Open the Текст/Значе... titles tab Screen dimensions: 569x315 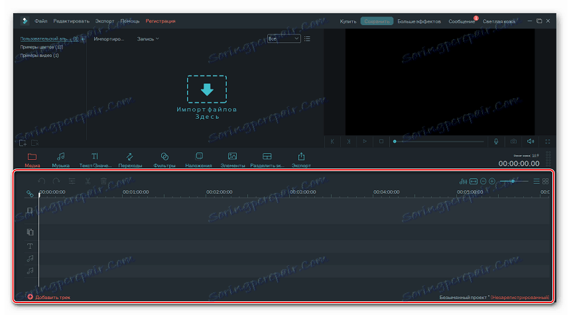pos(95,160)
